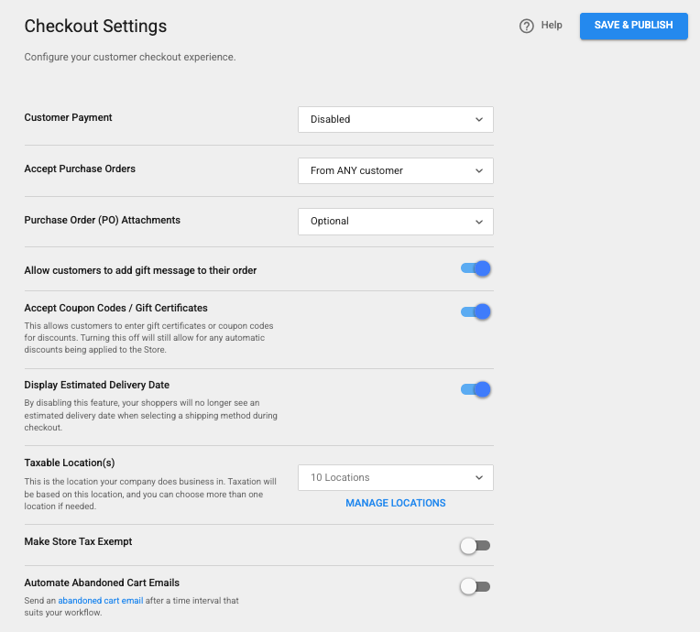700x632 pixels.
Task: Turn off Accept Coupon Codes toggle
Action: click(476, 311)
